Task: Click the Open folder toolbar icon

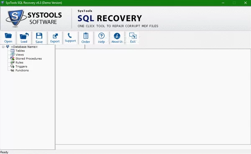Action: [8, 36]
